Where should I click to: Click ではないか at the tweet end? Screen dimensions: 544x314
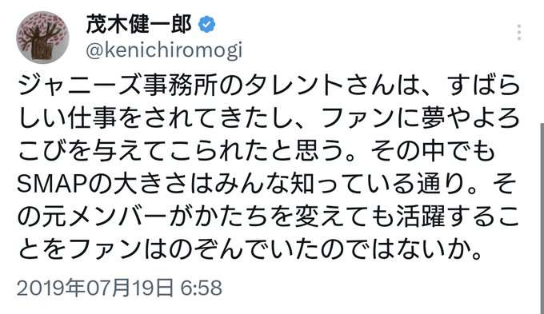pyautogui.click(x=406, y=250)
